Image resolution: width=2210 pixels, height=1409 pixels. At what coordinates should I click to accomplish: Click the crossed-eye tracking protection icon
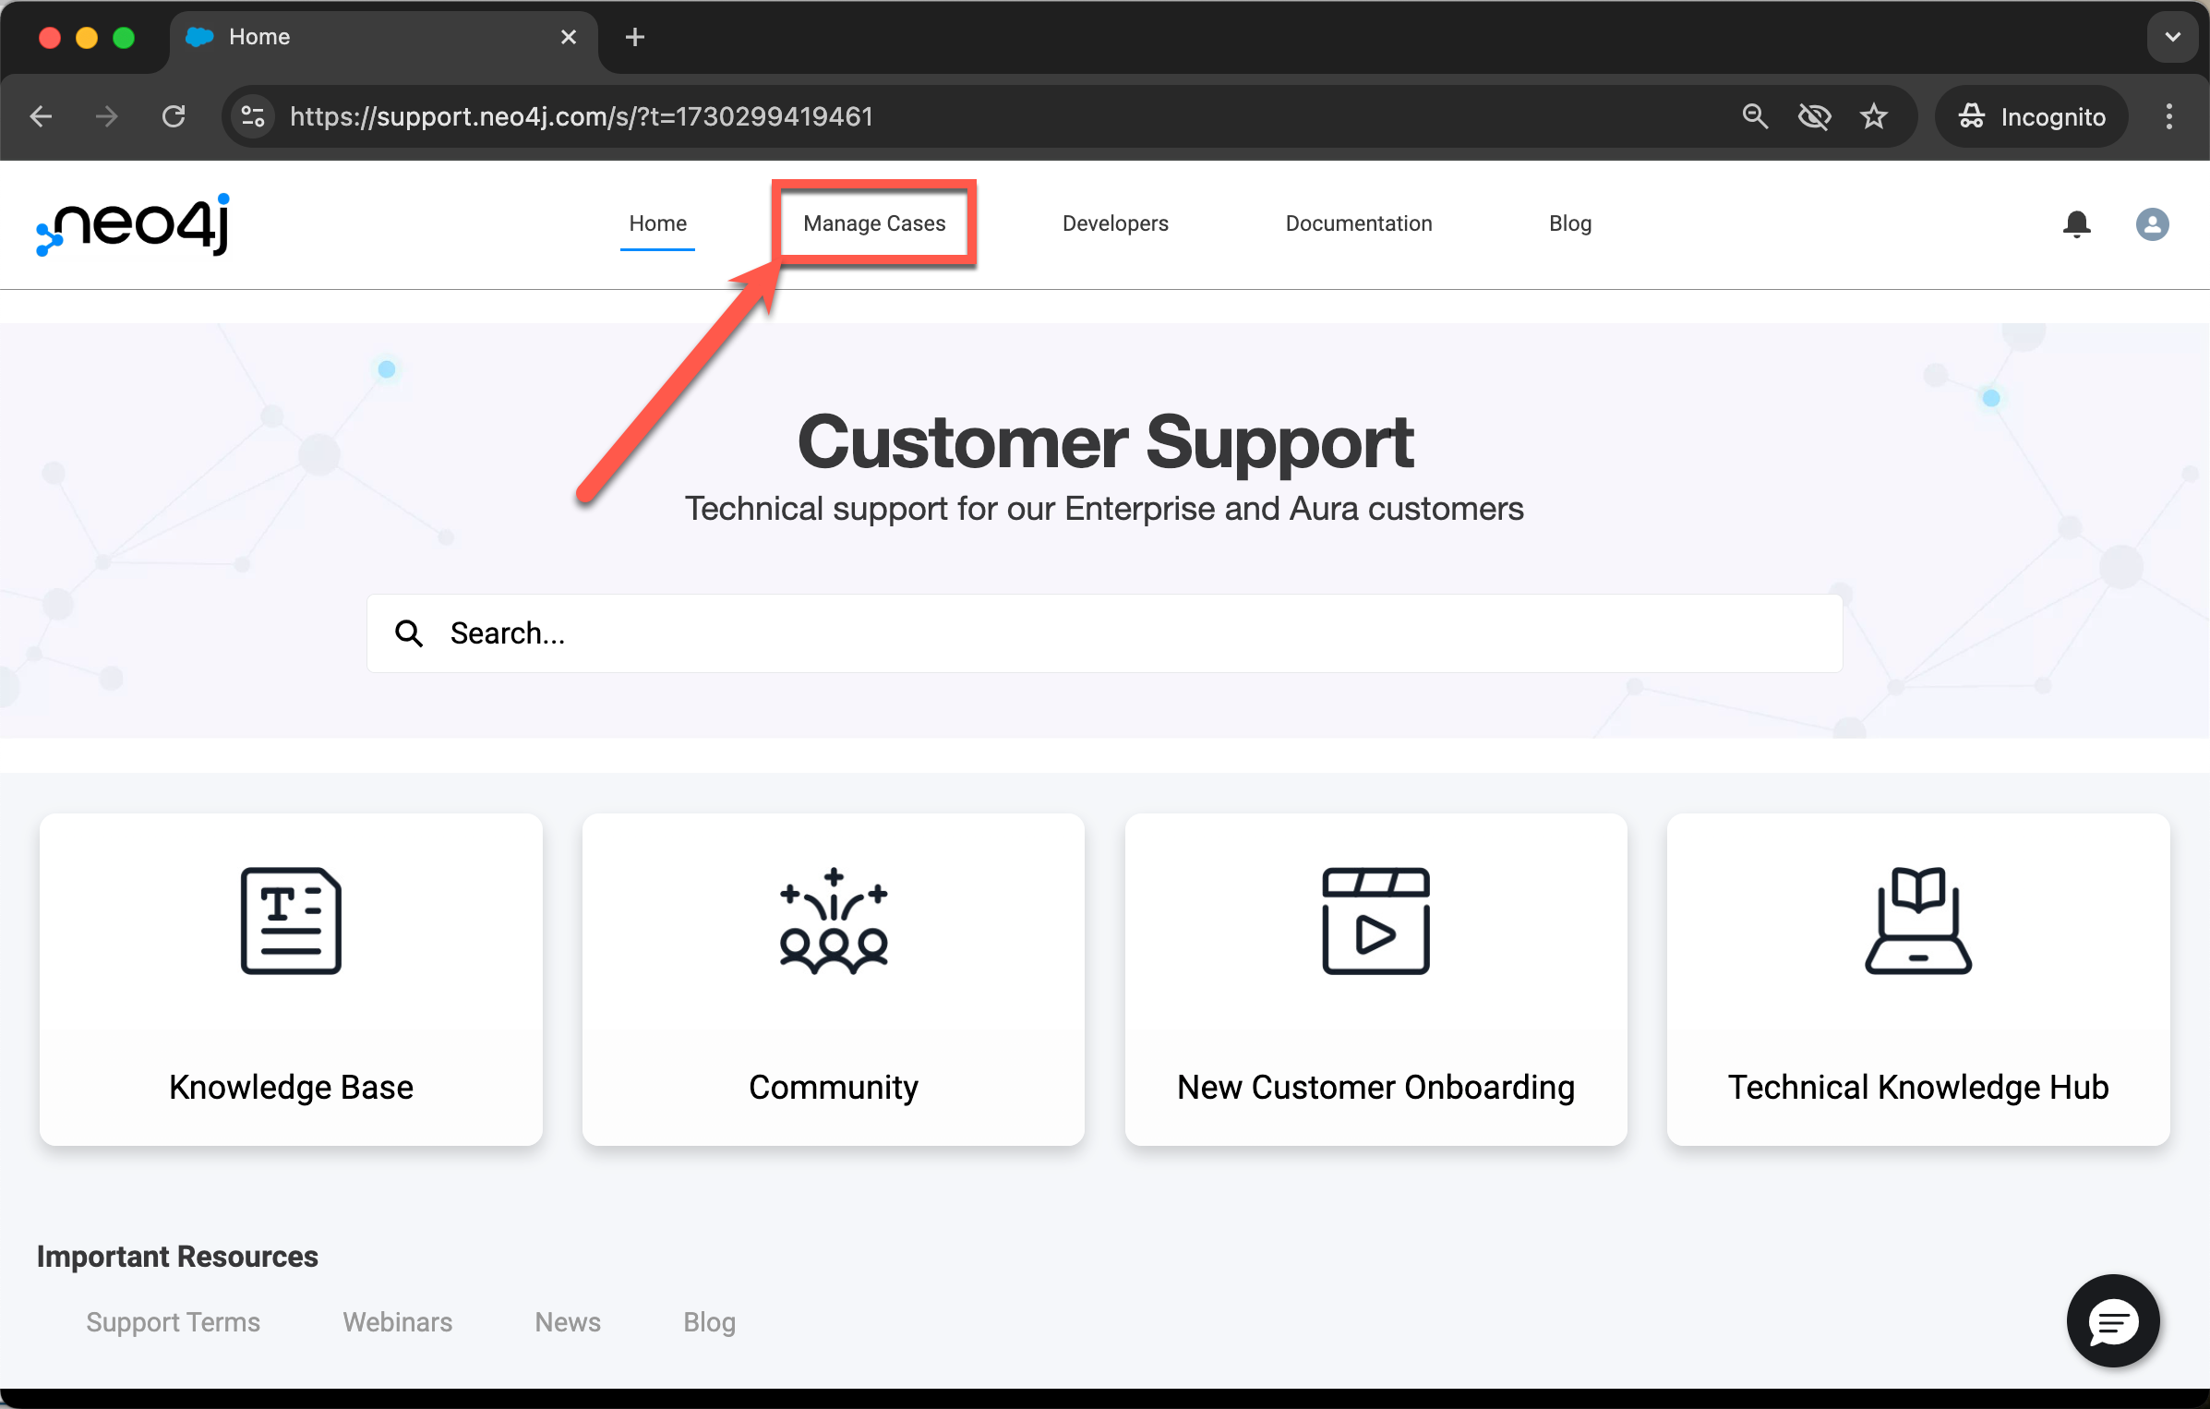click(1814, 116)
